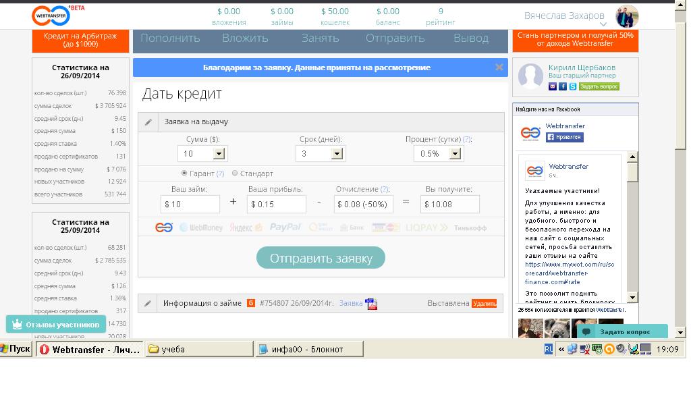Click the Webtransfer logo in the Facebook widget
The height and width of the screenshot is (405, 691).
(530, 133)
